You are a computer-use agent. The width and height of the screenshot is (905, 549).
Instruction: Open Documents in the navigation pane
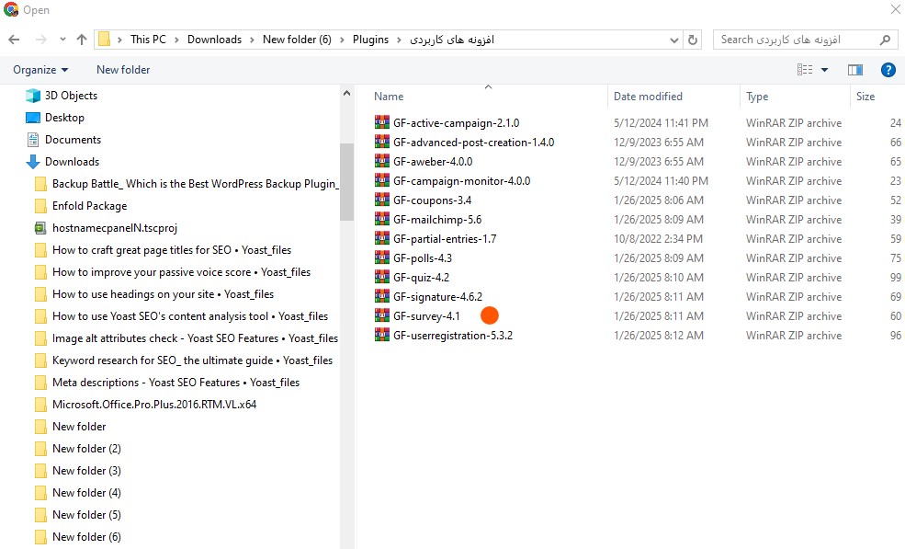pyautogui.click(x=73, y=139)
